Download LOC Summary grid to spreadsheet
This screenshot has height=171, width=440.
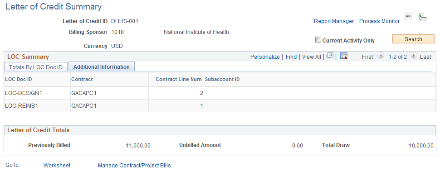tap(344, 56)
